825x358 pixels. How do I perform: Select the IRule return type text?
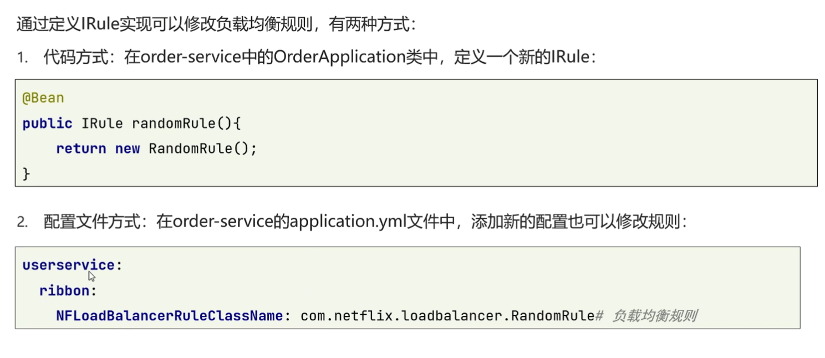coord(102,123)
